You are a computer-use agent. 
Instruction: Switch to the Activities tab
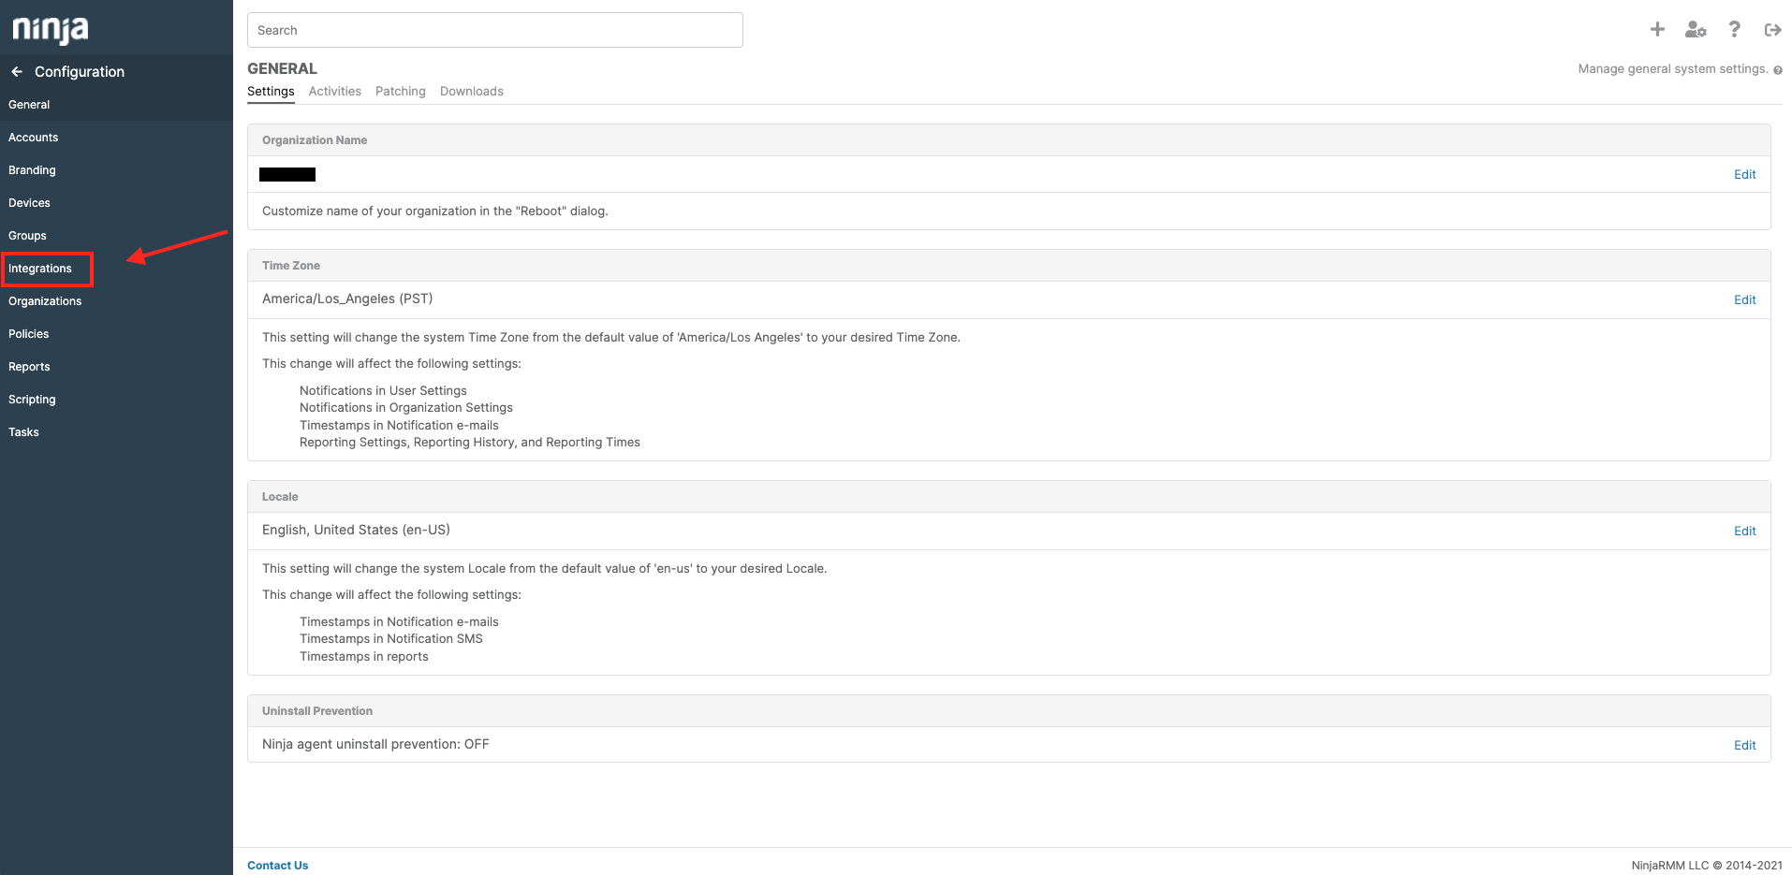tap(335, 92)
